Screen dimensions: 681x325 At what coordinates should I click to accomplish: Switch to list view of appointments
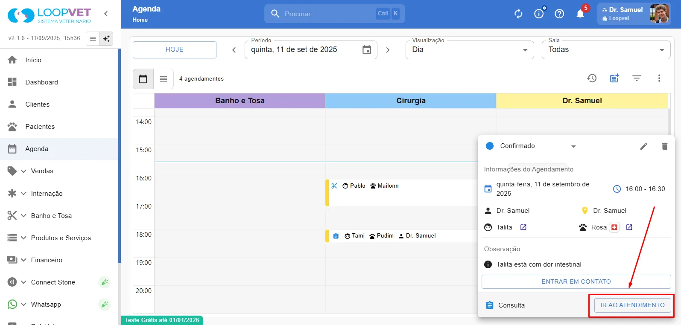click(x=164, y=79)
